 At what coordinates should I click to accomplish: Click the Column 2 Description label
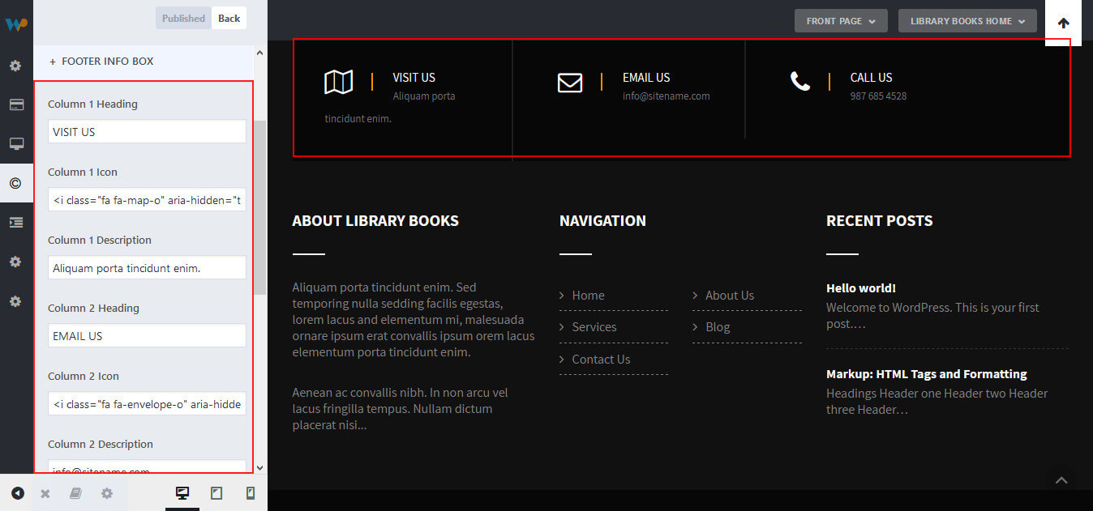101,445
